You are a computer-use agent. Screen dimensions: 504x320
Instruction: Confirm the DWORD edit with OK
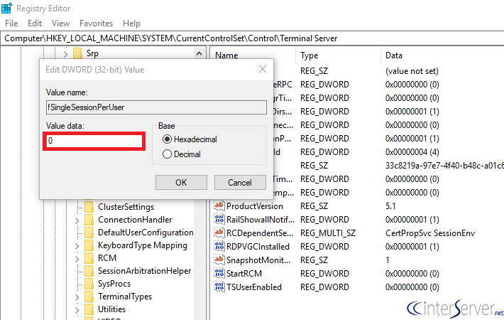pyautogui.click(x=181, y=183)
